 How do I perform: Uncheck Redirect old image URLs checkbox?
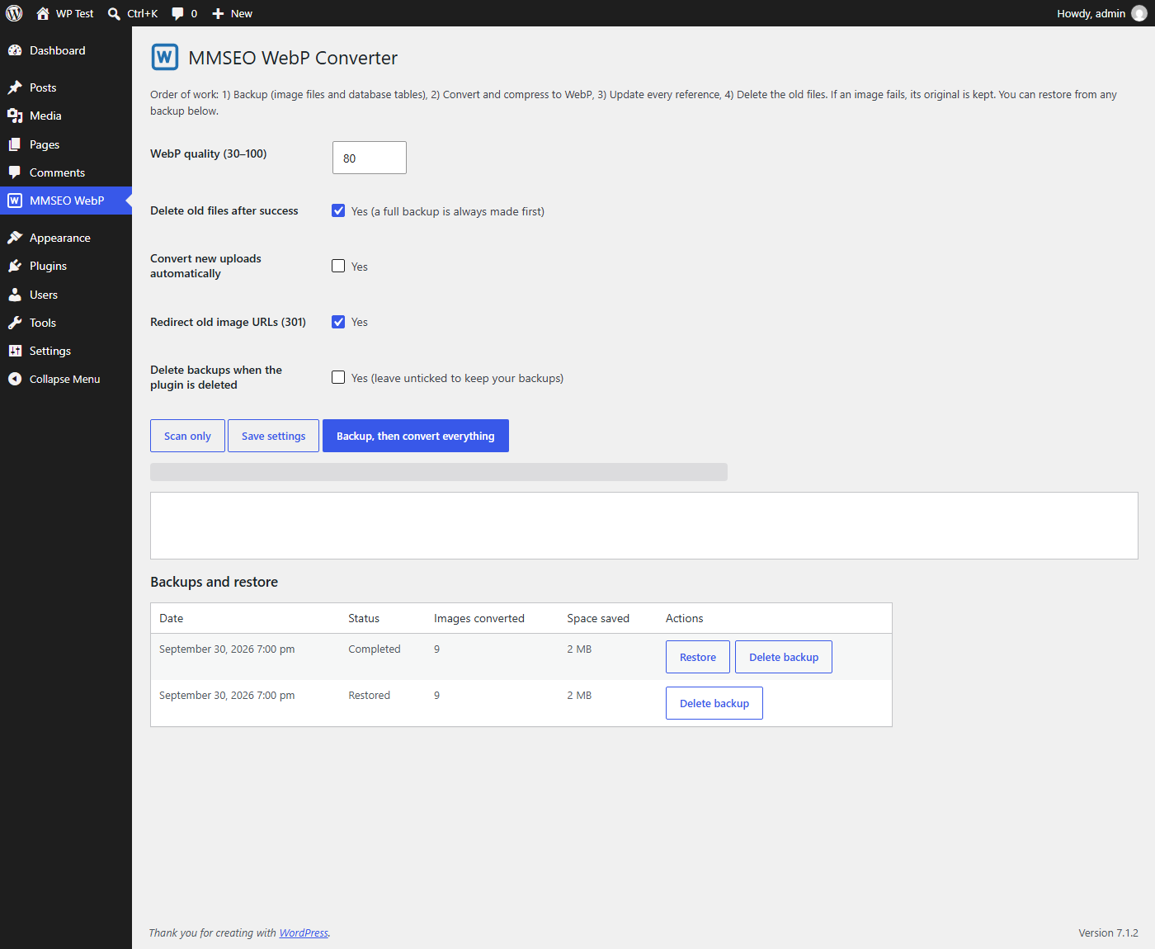pos(338,322)
